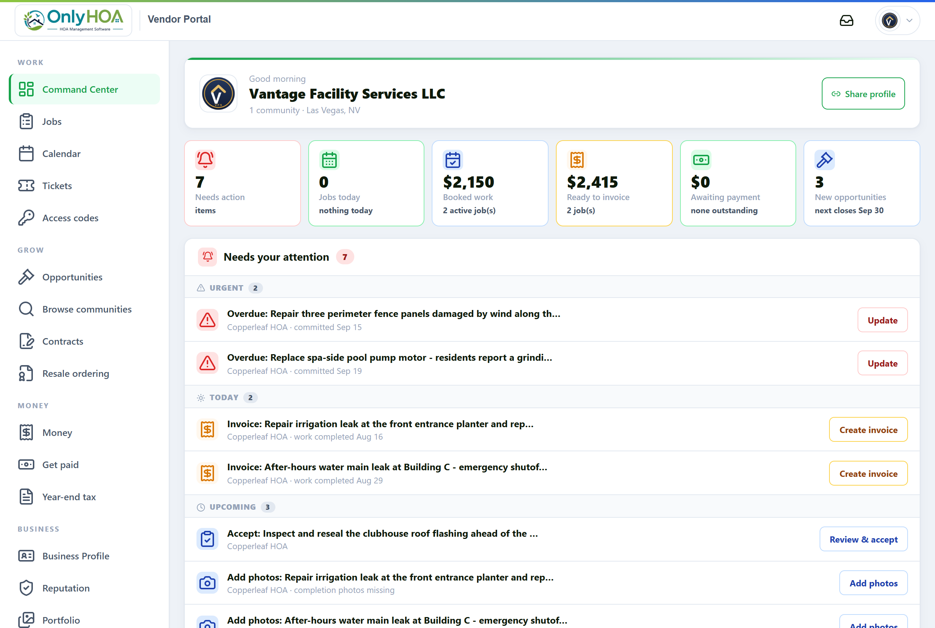Click the receipt icon on Ready to invoice card
This screenshot has width=935, height=628.
[x=577, y=160]
